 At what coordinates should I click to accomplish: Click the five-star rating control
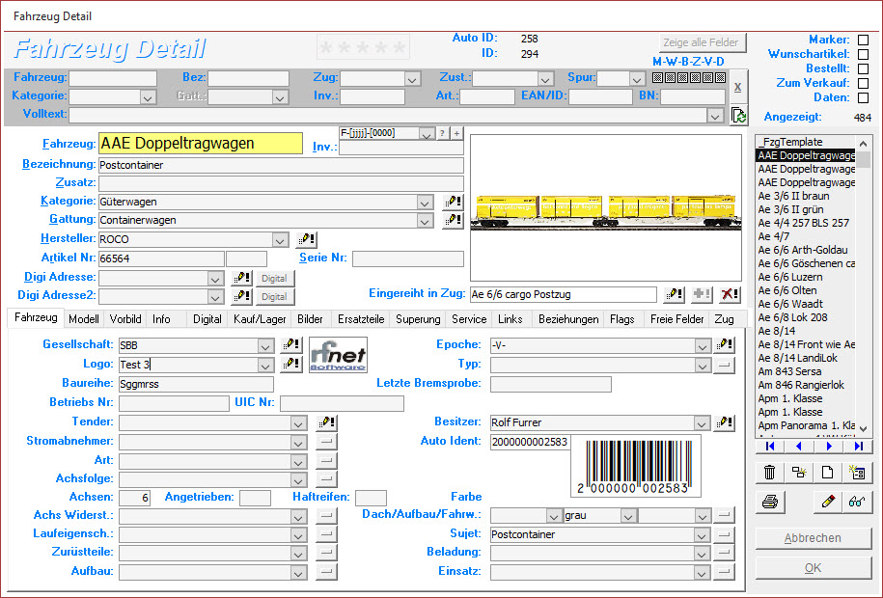(363, 47)
